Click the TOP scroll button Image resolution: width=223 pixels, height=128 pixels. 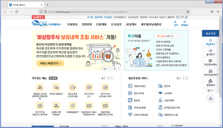(x=211, y=98)
